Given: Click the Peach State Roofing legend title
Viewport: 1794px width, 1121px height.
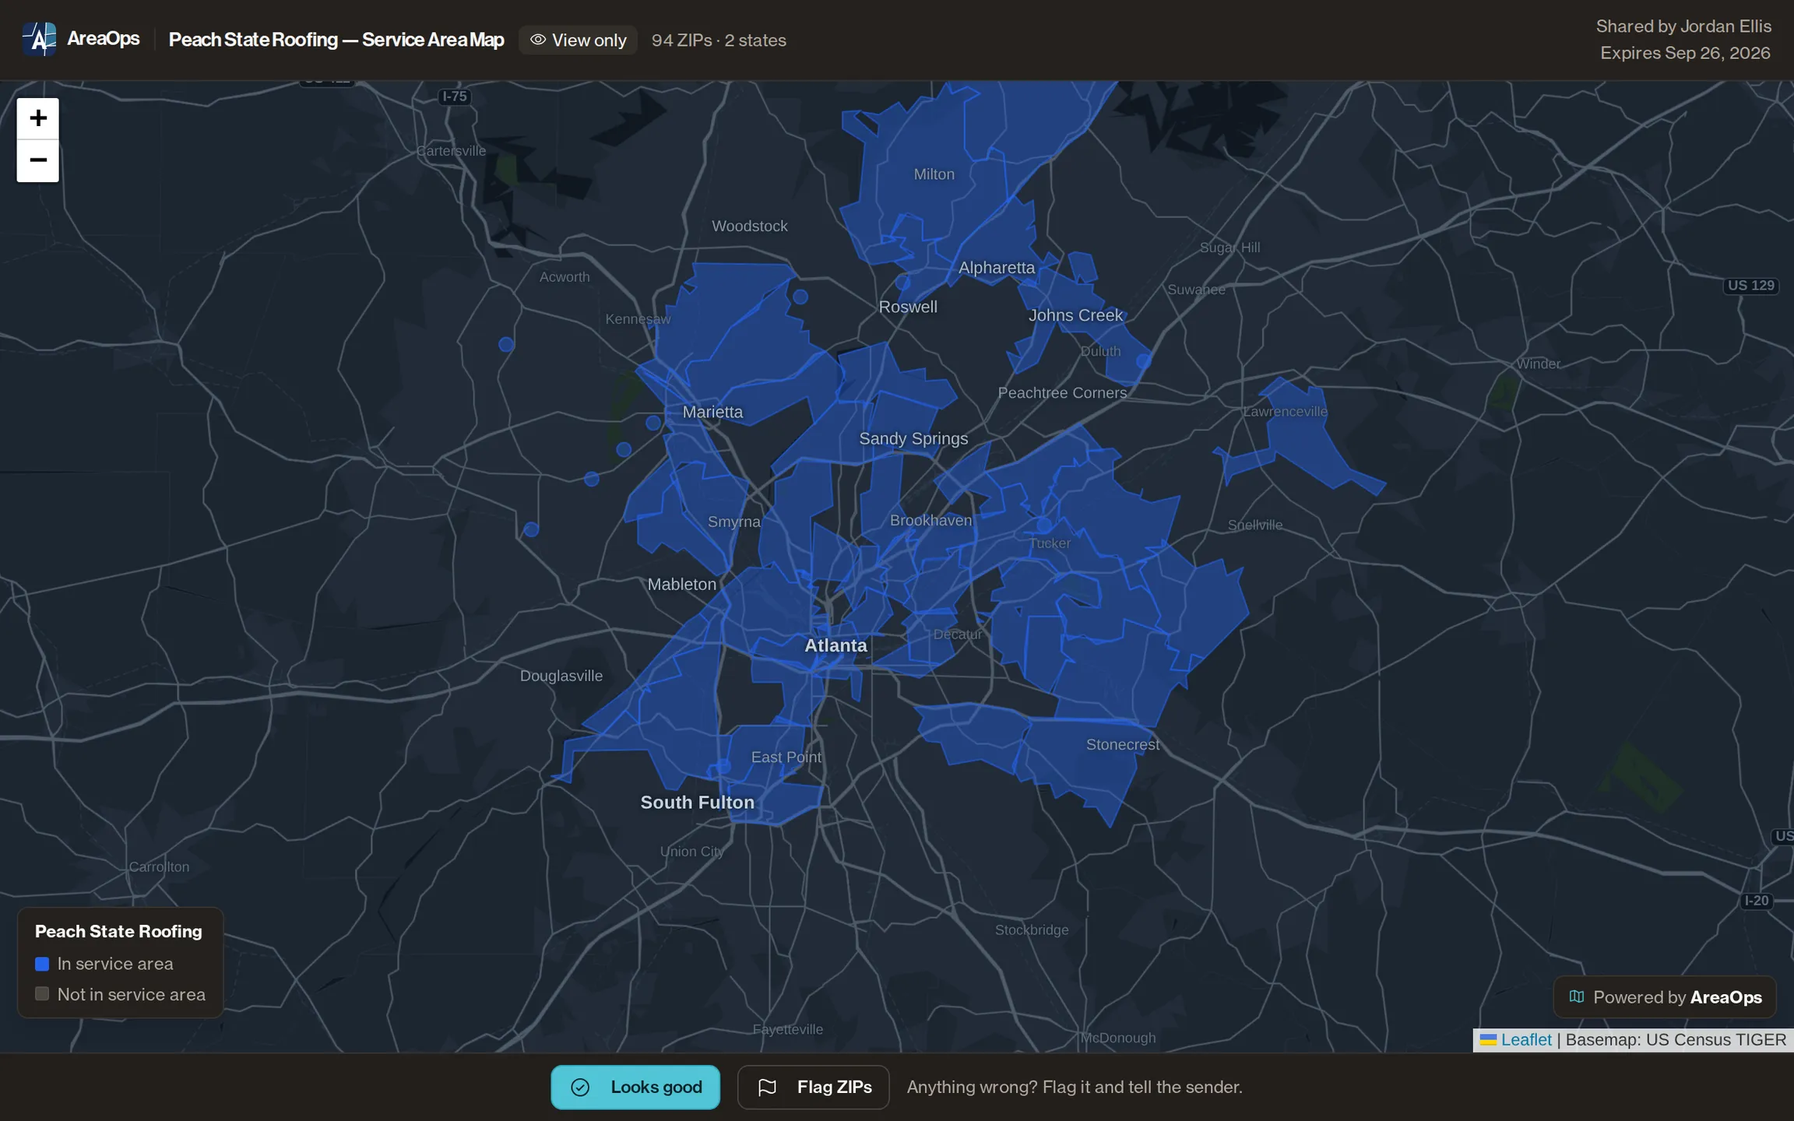Looking at the screenshot, I should coord(118,931).
